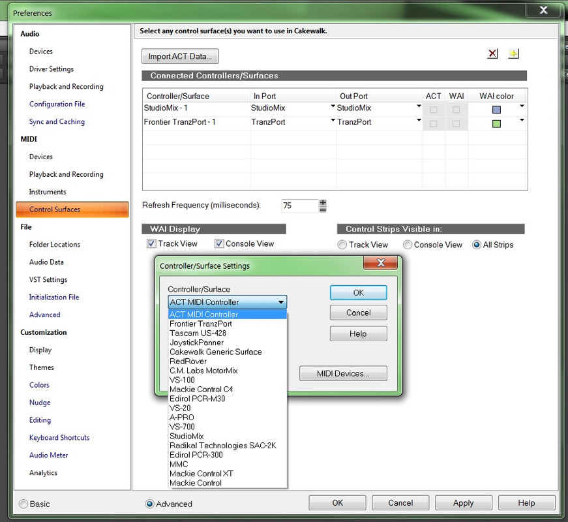Open MIDI Devices from settings dialog
The image size is (568, 522).
[343, 373]
